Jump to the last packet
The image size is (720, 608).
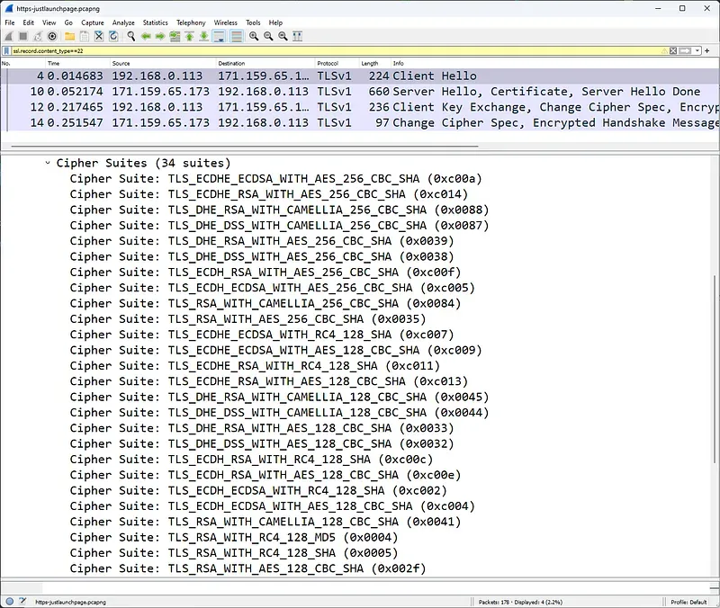tap(204, 36)
